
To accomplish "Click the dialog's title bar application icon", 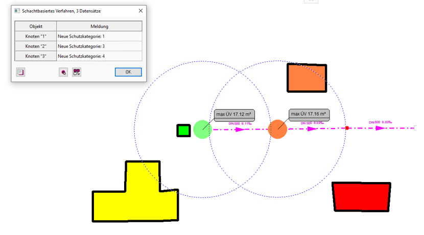I will [x=17, y=10].
